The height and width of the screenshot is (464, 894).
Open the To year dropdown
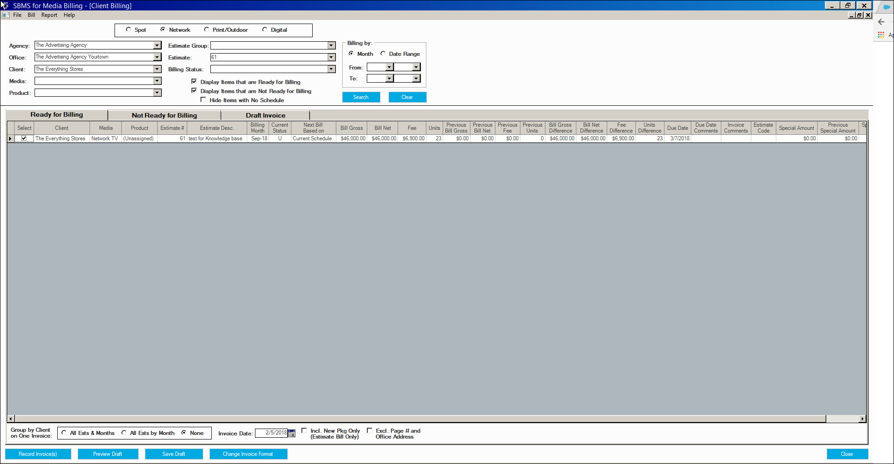(416, 79)
